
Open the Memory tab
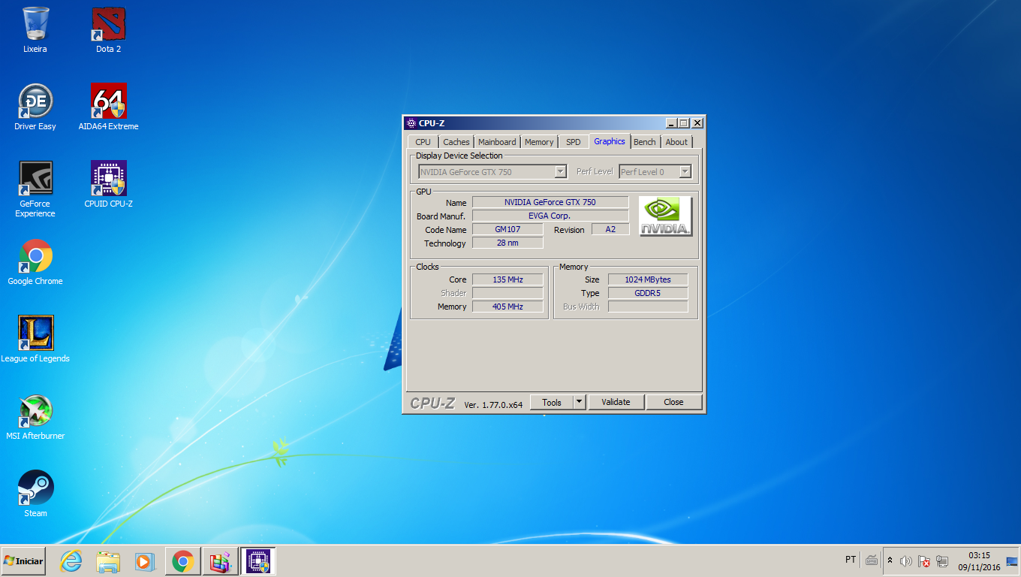point(539,142)
